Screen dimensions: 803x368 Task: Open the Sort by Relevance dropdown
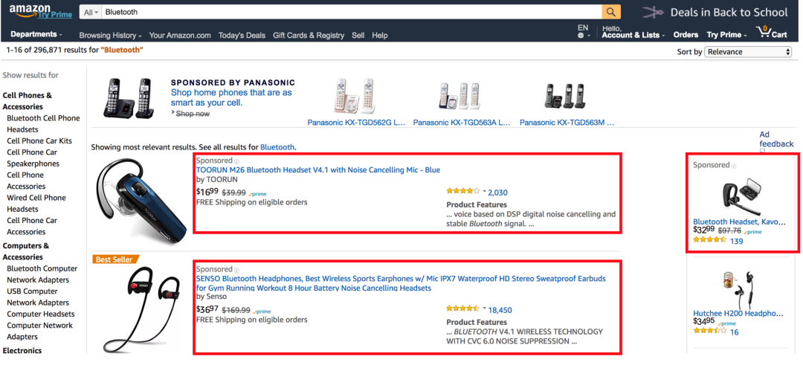pos(748,52)
